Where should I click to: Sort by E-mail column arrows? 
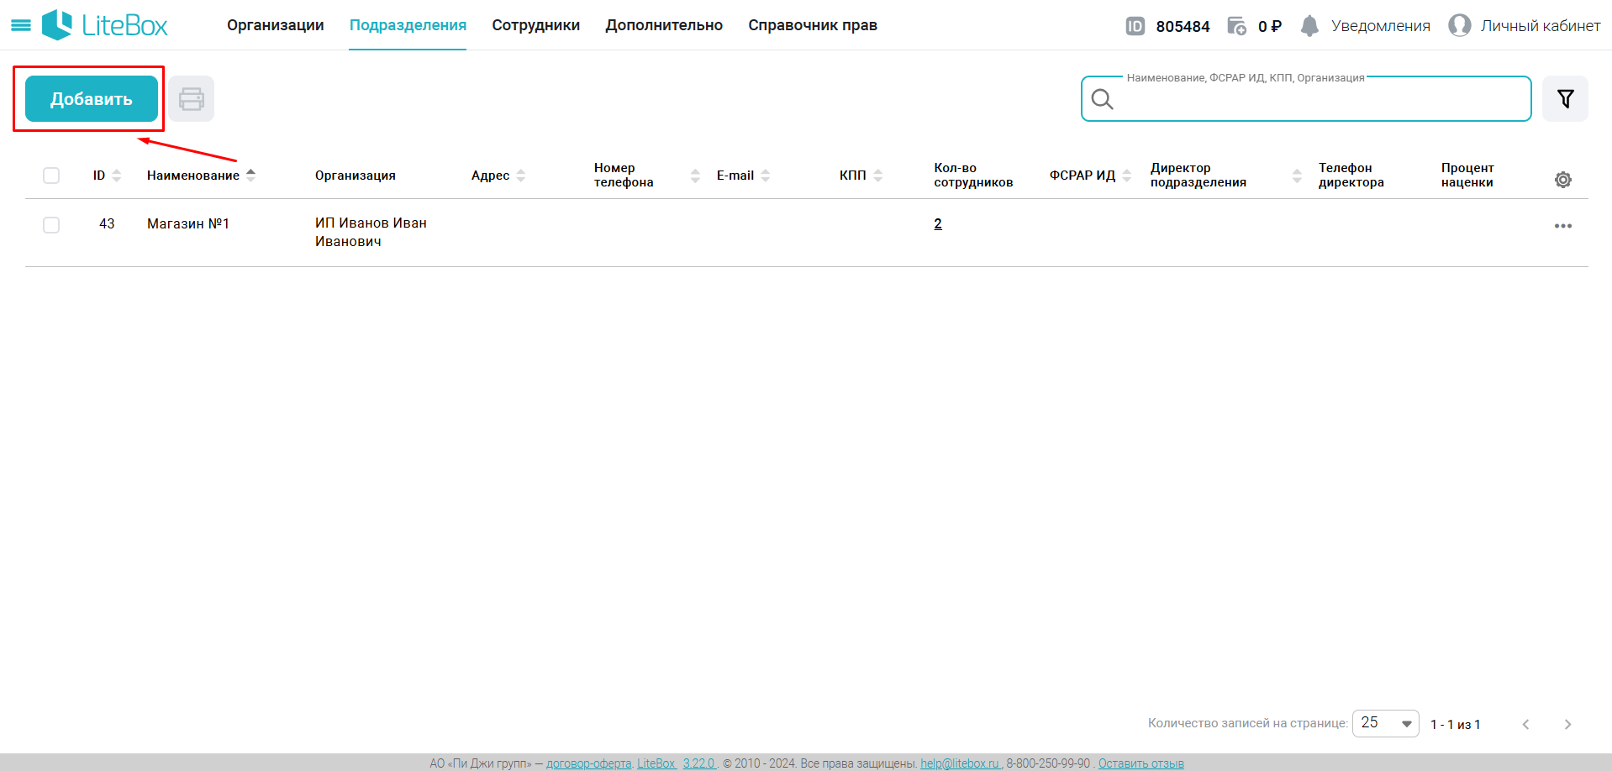click(x=766, y=176)
